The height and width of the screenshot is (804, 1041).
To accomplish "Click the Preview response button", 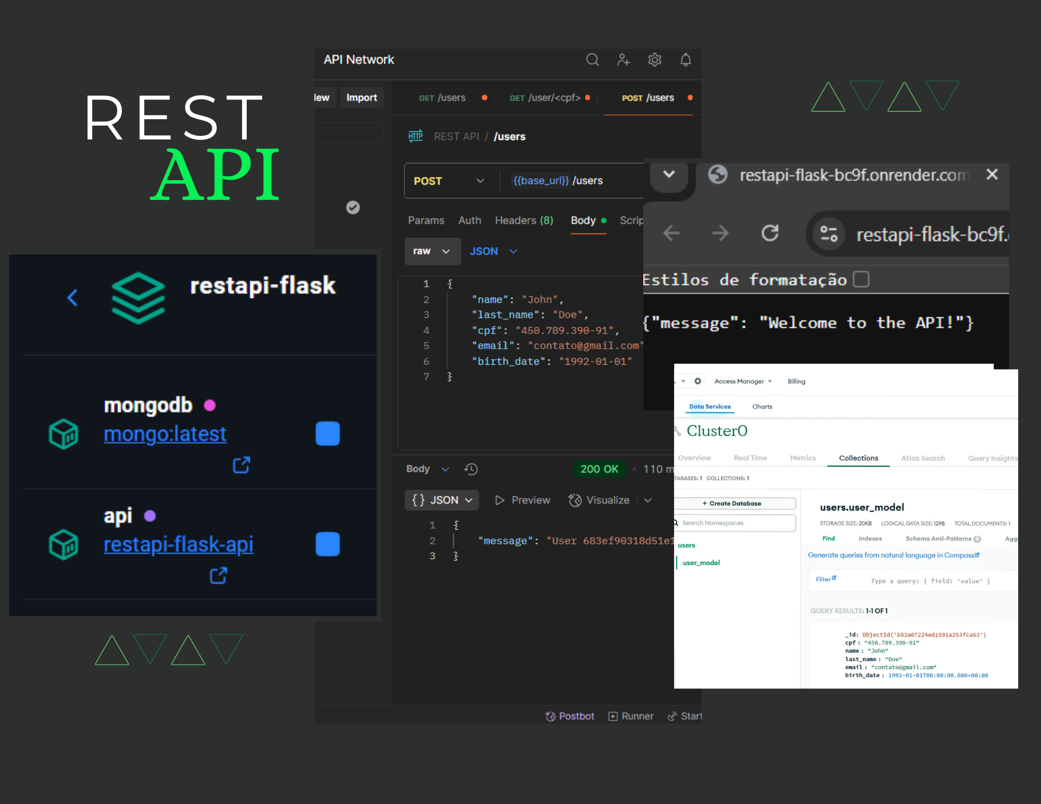I will 523,500.
